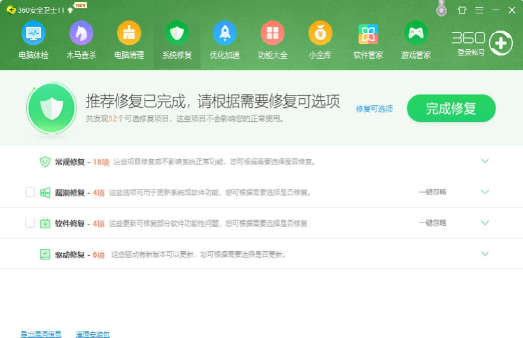Open 小金库 coin bag icon

(320, 33)
